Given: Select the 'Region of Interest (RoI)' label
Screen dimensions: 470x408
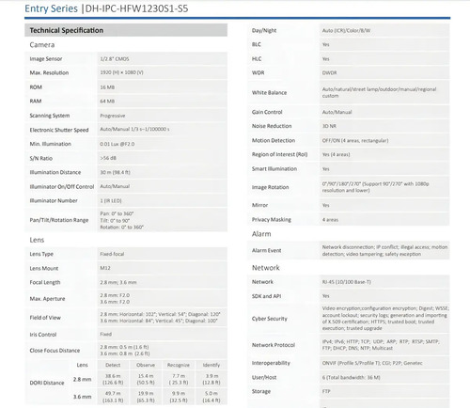Looking at the screenshot, I should [280, 154].
